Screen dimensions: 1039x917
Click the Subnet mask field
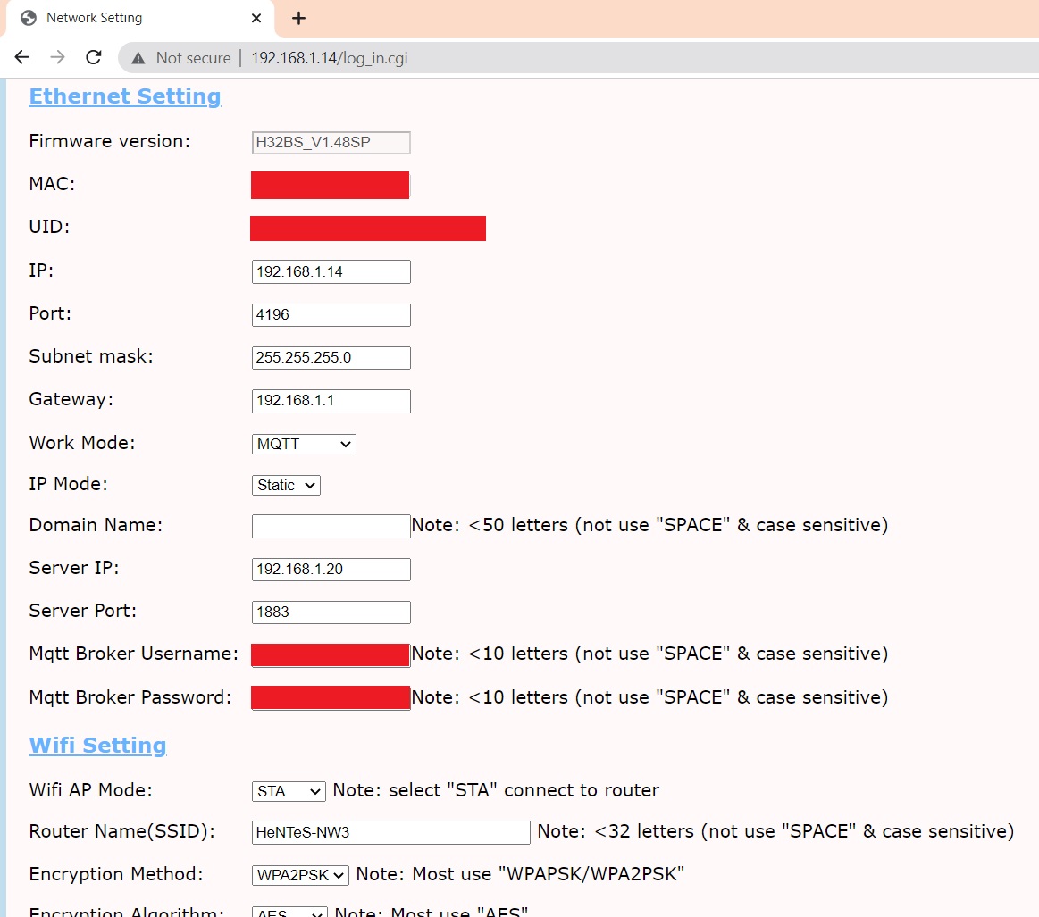[331, 358]
